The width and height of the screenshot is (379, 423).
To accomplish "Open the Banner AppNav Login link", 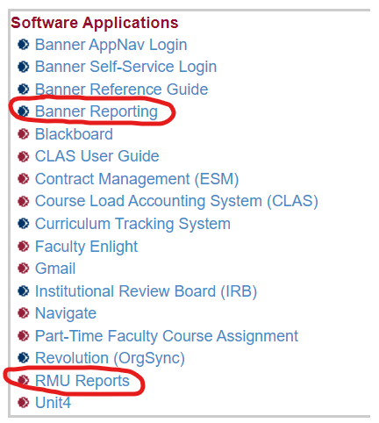I will tap(111, 45).
